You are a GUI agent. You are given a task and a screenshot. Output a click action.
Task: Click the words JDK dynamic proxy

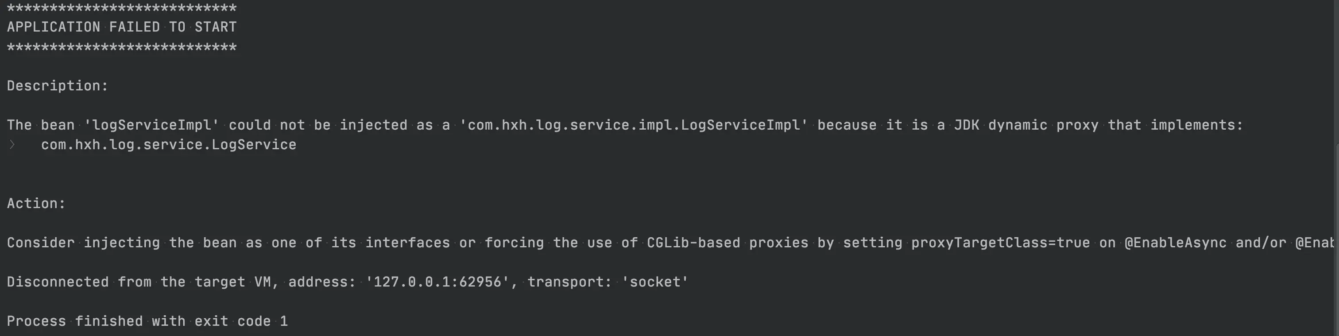(x=1026, y=125)
